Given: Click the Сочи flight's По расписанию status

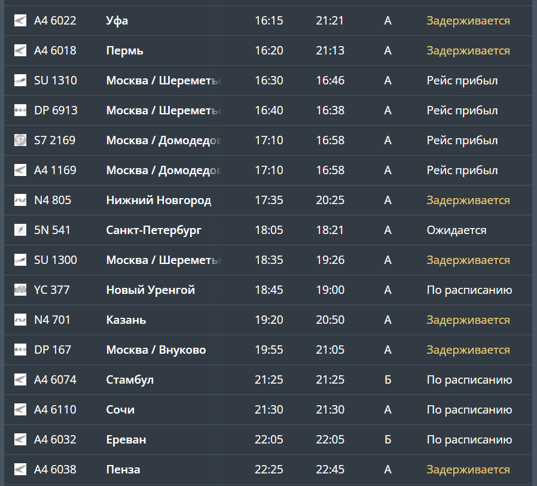Looking at the screenshot, I should click(469, 410).
